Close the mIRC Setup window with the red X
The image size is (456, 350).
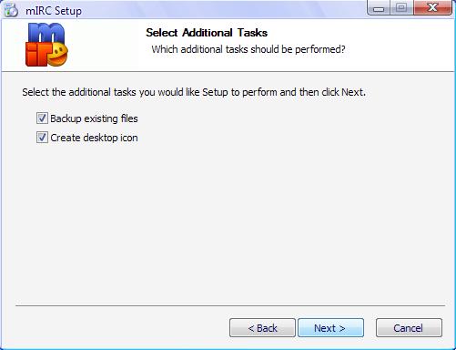pyautogui.click(x=432, y=8)
